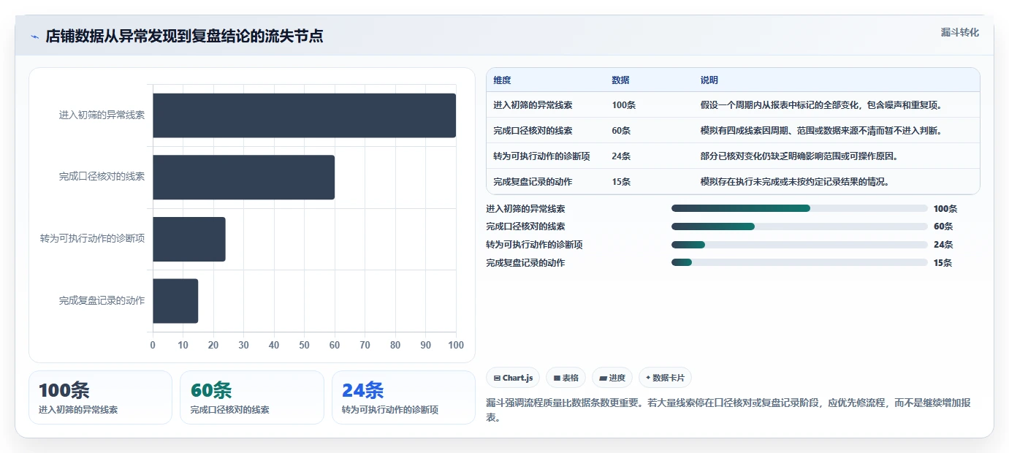
Task: Click the 60条 value beside progress bar
Action: pos(943,226)
